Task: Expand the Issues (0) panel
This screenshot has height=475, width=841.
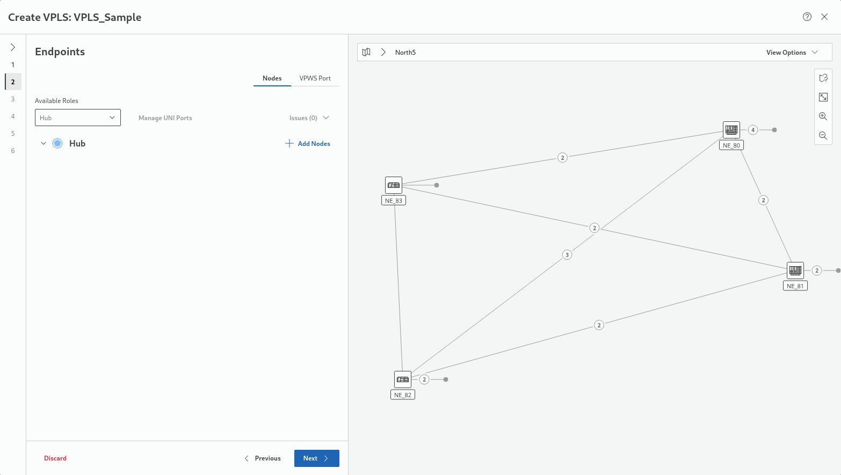Action: (x=309, y=118)
